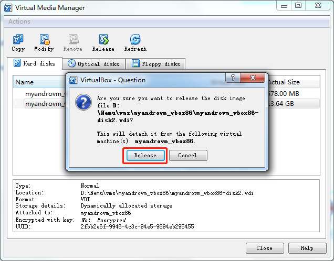Click the 'Not Encrypted' value
Image resolution: width=334 pixels, height=261 pixels.
point(103,220)
